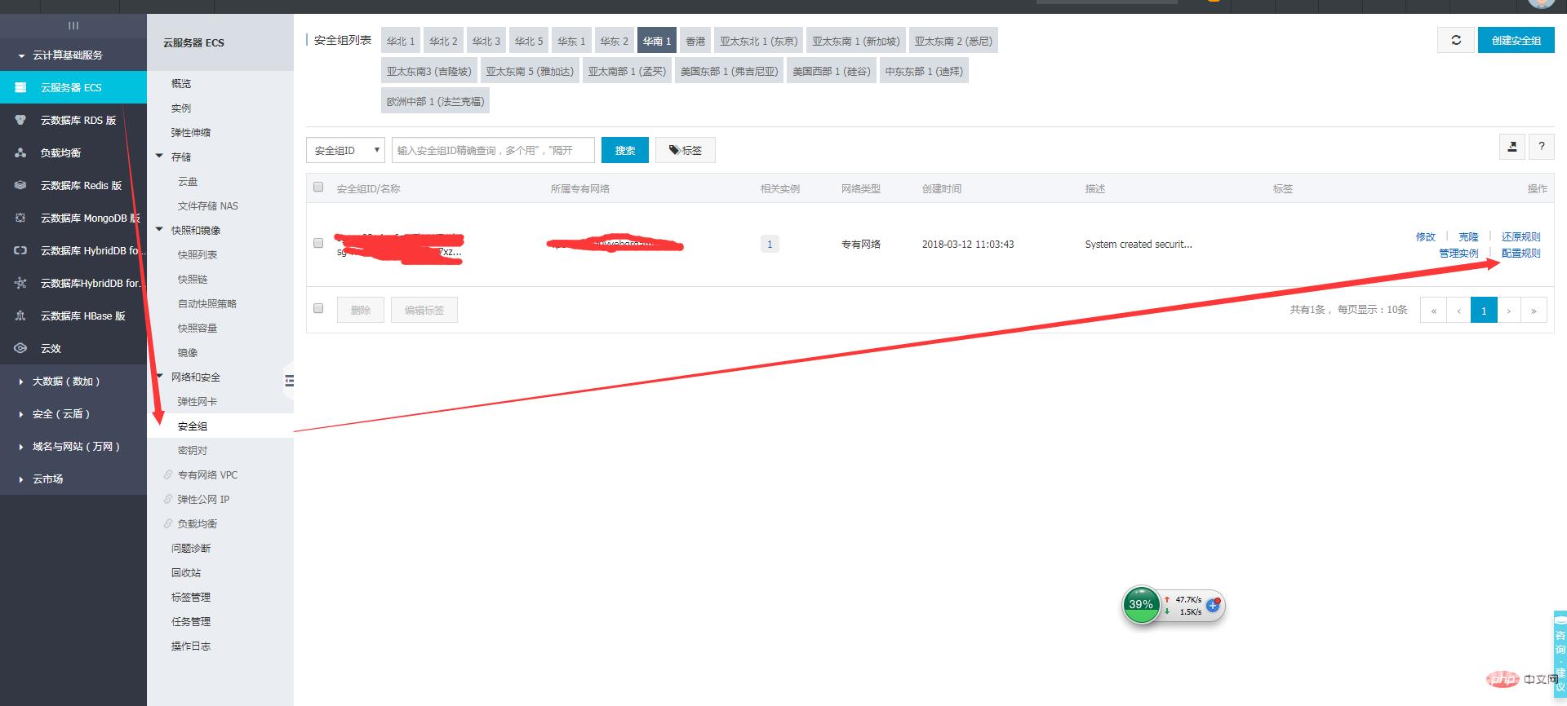
Task: Toggle the select-all checkbox in table header
Action: coord(318,188)
